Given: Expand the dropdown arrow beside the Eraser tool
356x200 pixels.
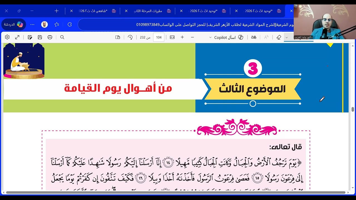Looking at the screenshot, I should pyautogui.click(x=286, y=37).
